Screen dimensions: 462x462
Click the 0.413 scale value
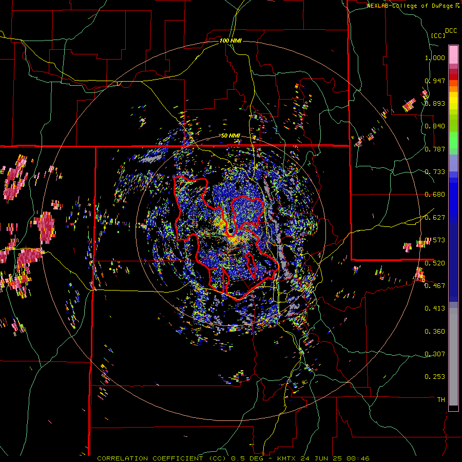[435, 309]
